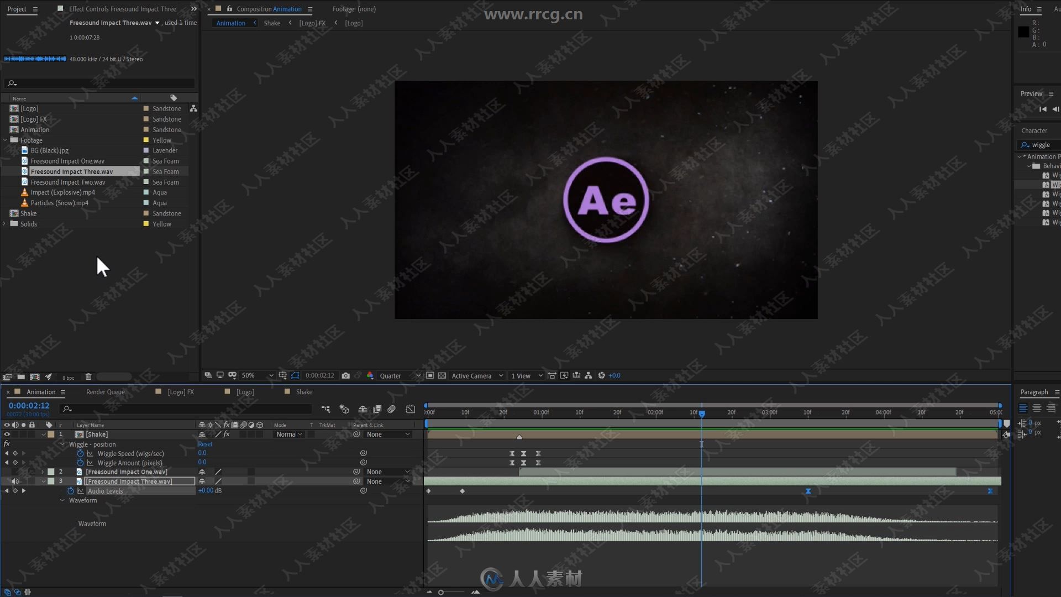
Task: Toggle the shy switch on Freesound Impact One layer
Action: pos(202,472)
